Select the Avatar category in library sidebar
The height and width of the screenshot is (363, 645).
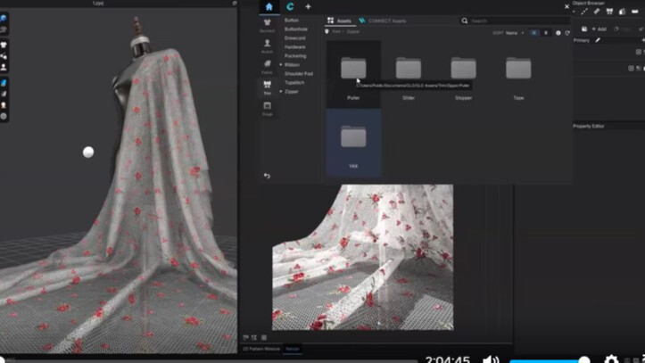pos(267,45)
